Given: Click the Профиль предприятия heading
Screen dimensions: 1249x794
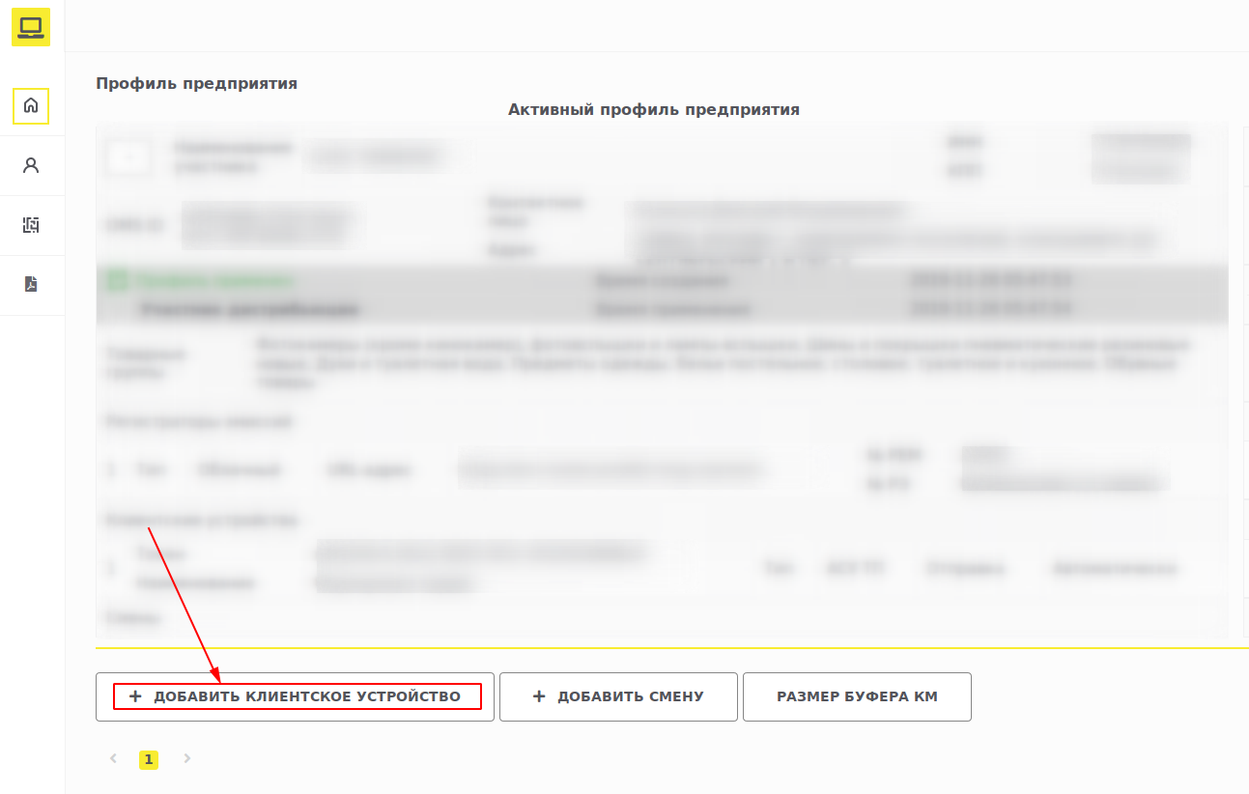Looking at the screenshot, I should point(196,83).
